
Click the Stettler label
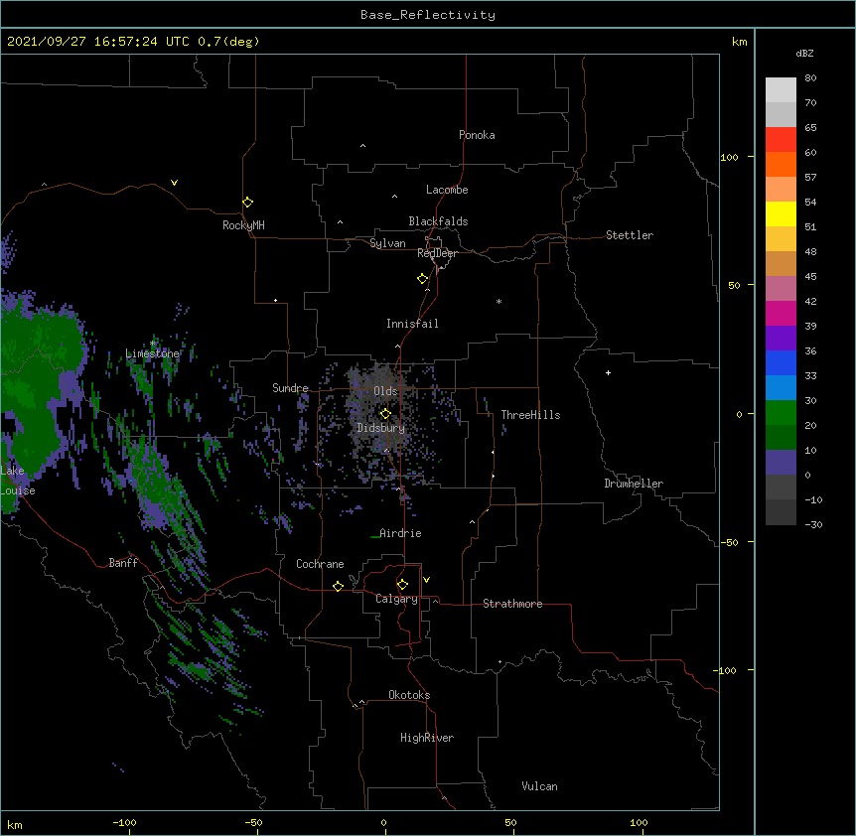(x=629, y=235)
